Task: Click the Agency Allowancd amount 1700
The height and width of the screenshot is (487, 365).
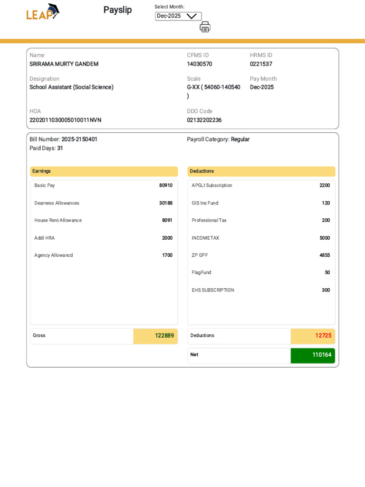Action: 167,255
